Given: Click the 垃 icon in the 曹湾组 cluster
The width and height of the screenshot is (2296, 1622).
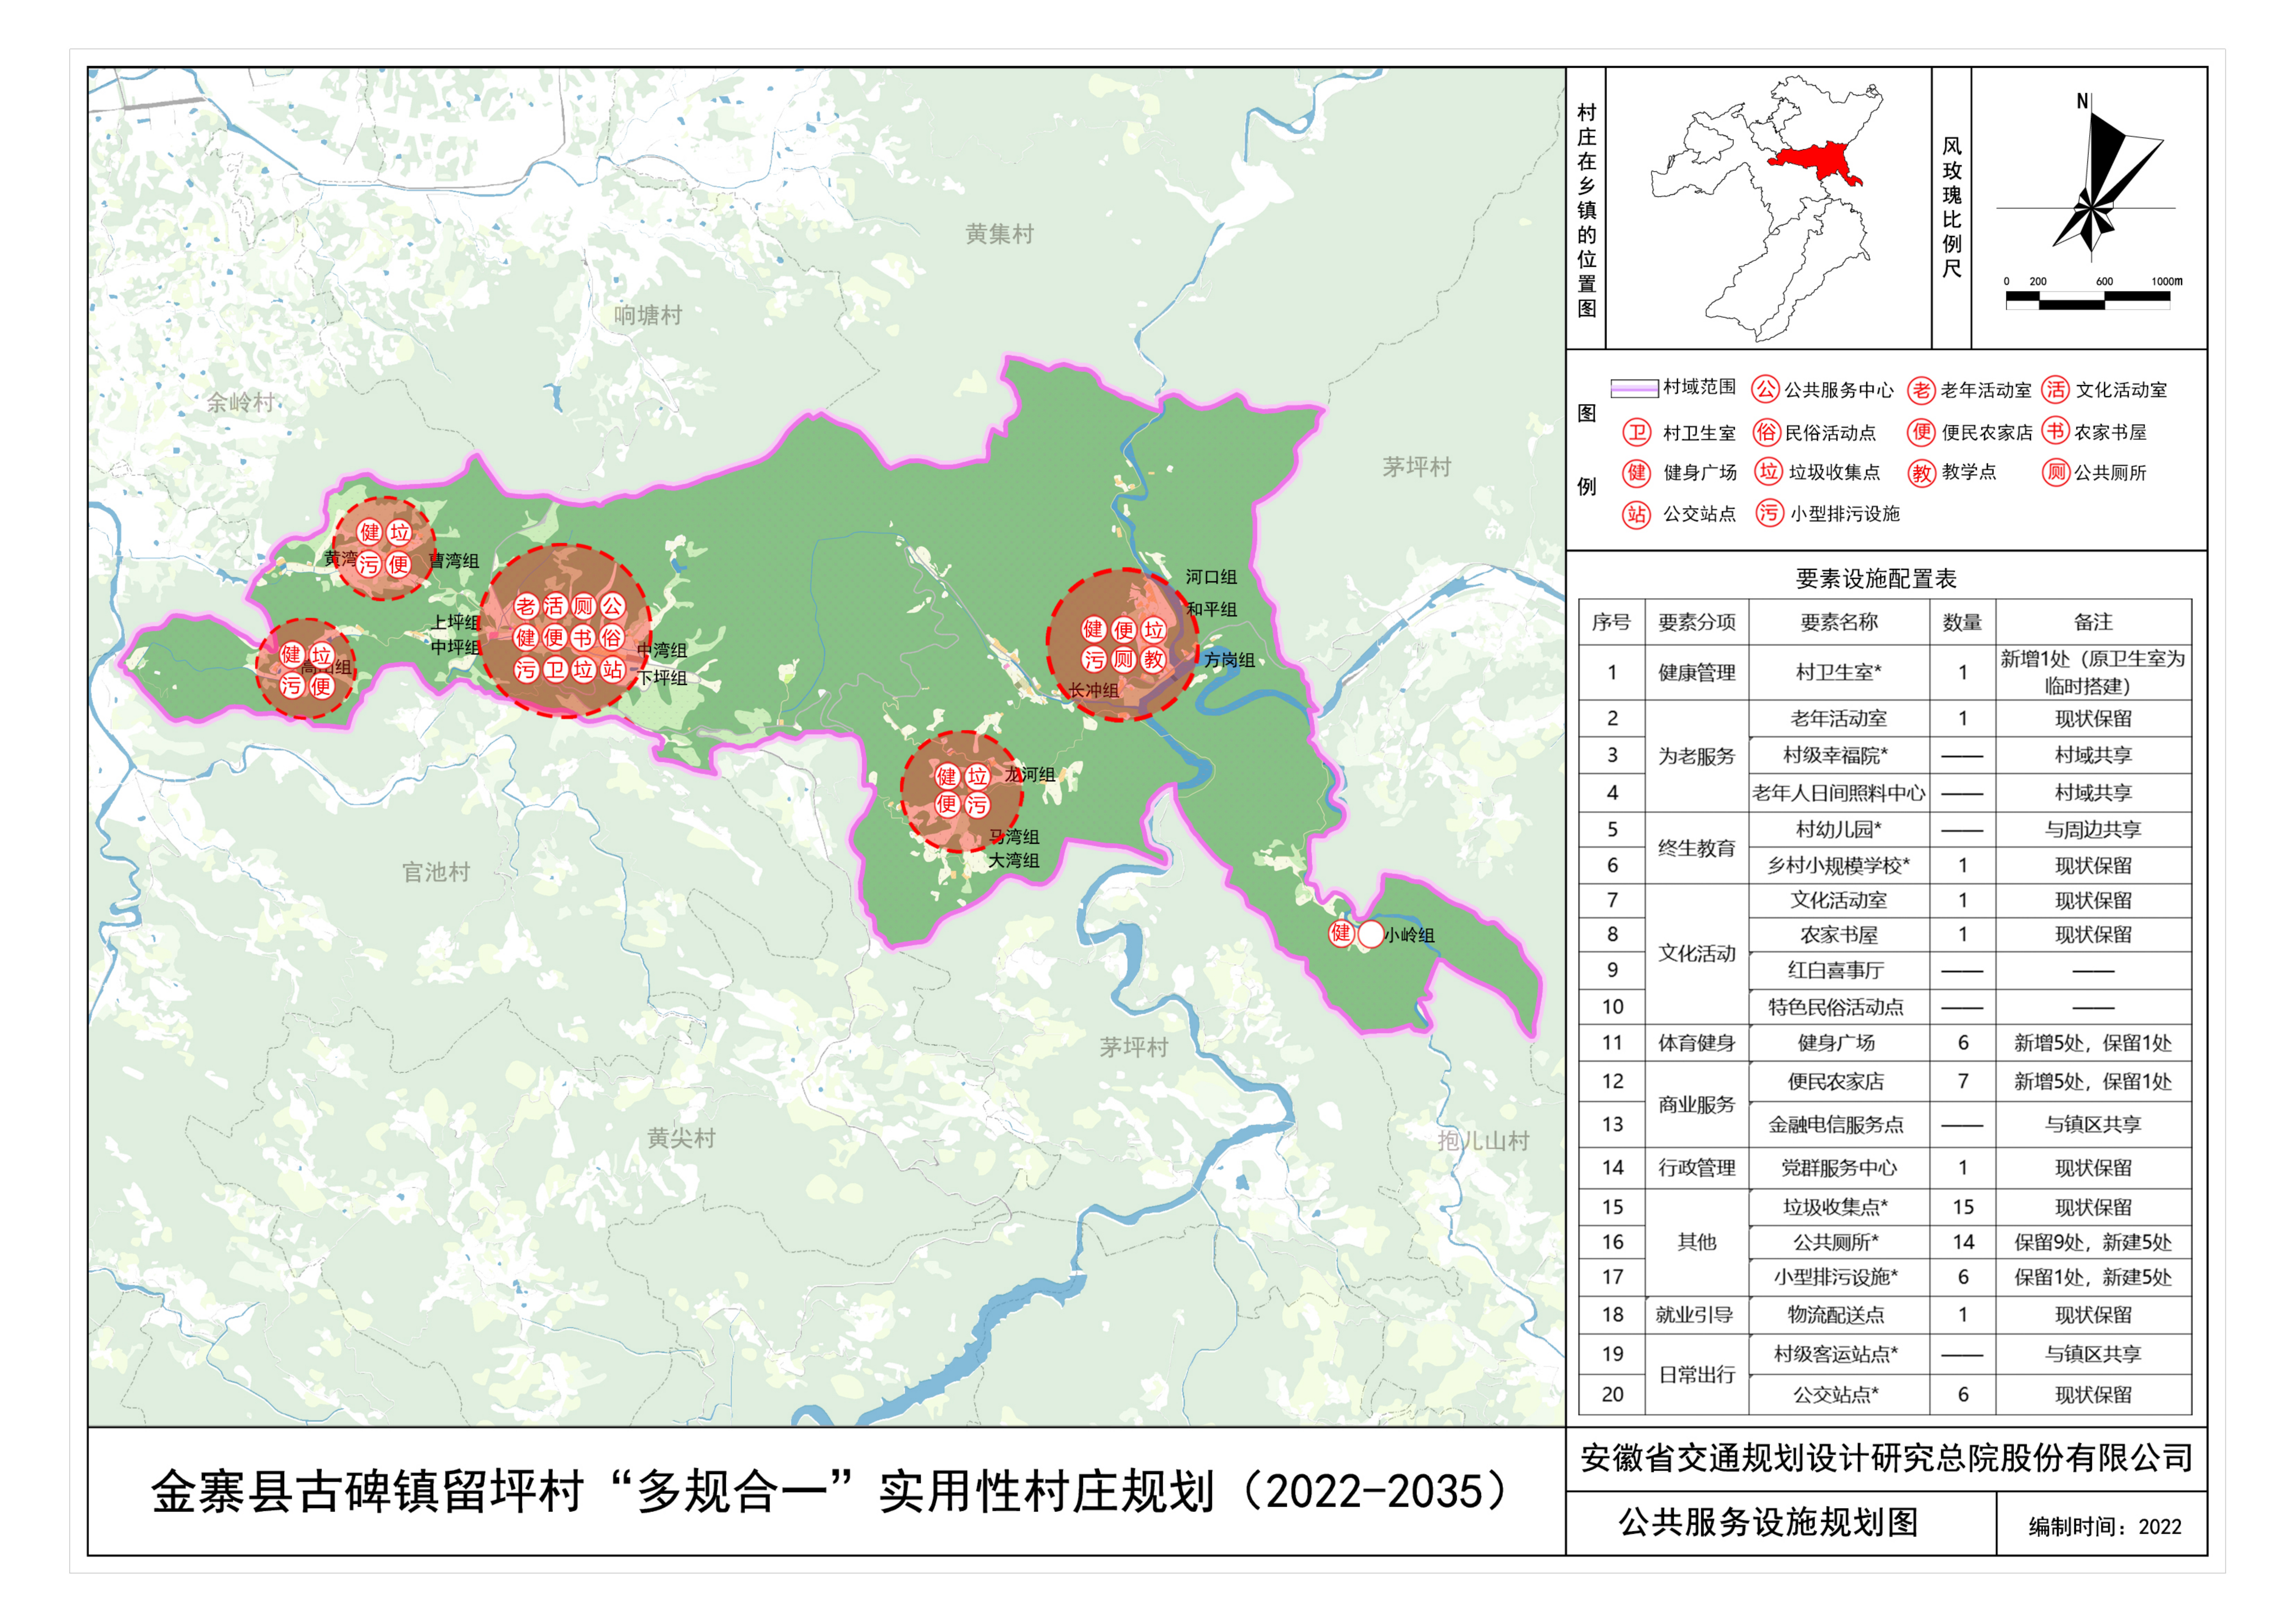Looking at the screenshot, I should point(399,532).
